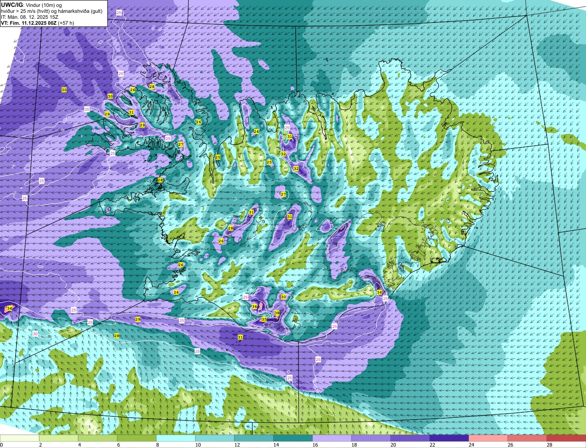
Task: Click the 'UWC/IG: Vindur (10m) og' title line
Action: [x=31, y=5]
